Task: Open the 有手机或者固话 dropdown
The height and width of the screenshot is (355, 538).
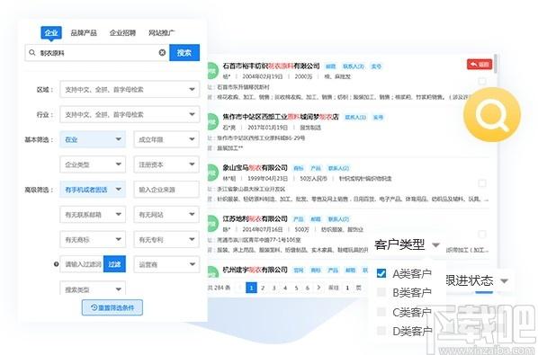Action: click(93, 190)
